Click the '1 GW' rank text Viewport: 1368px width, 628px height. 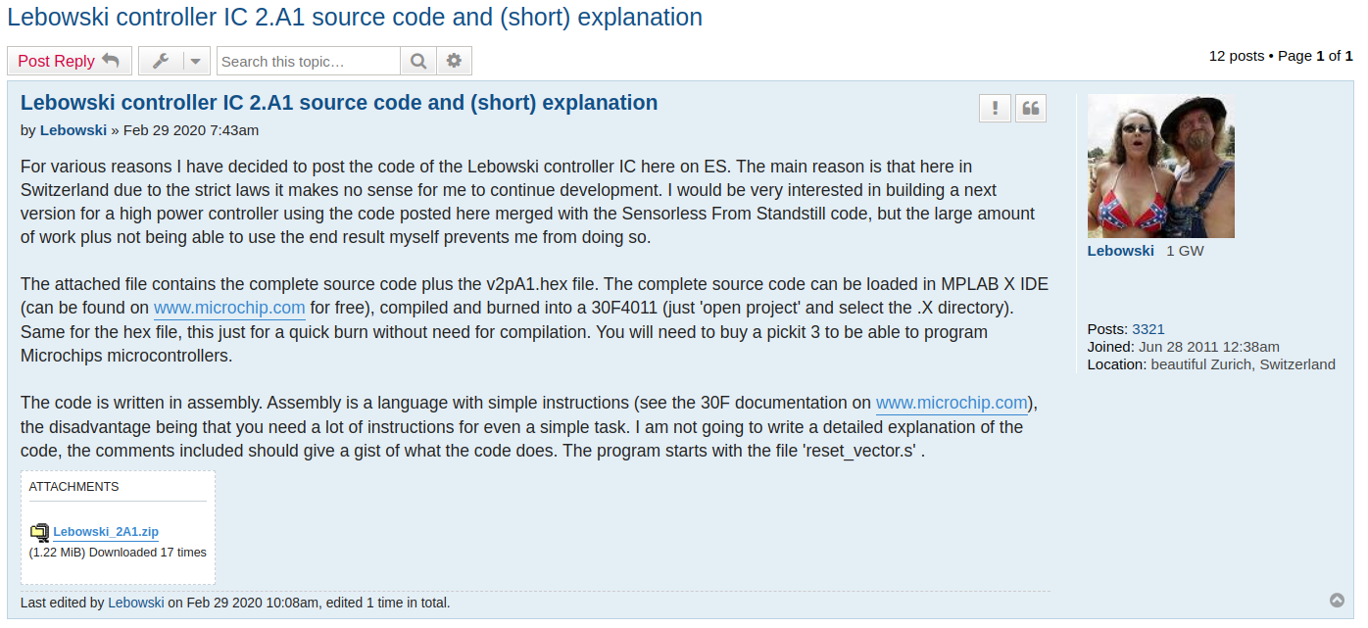tap(1185, 251)
